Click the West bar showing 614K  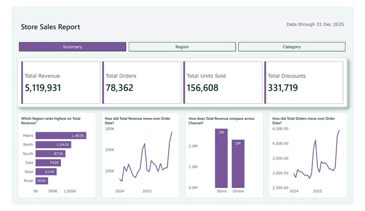(x=46, y=172)
